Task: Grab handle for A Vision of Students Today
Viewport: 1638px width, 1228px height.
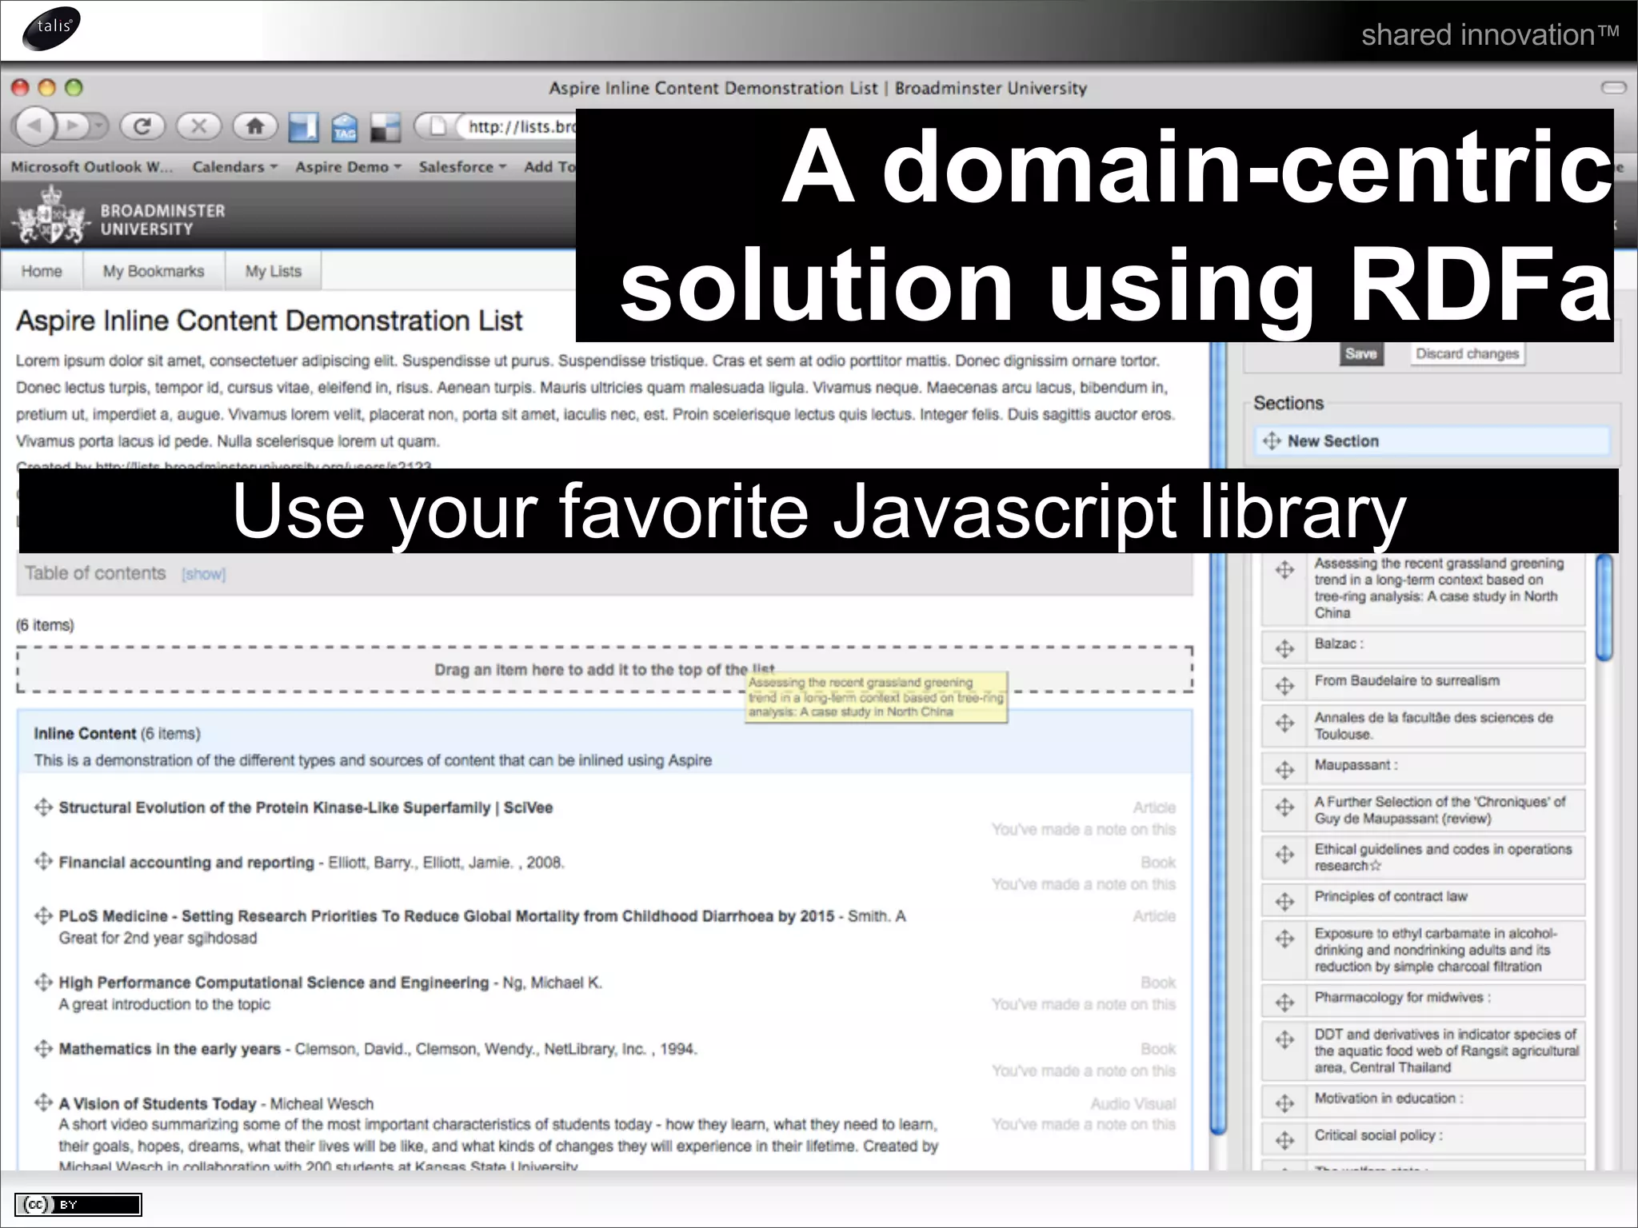Action: 43,1102
